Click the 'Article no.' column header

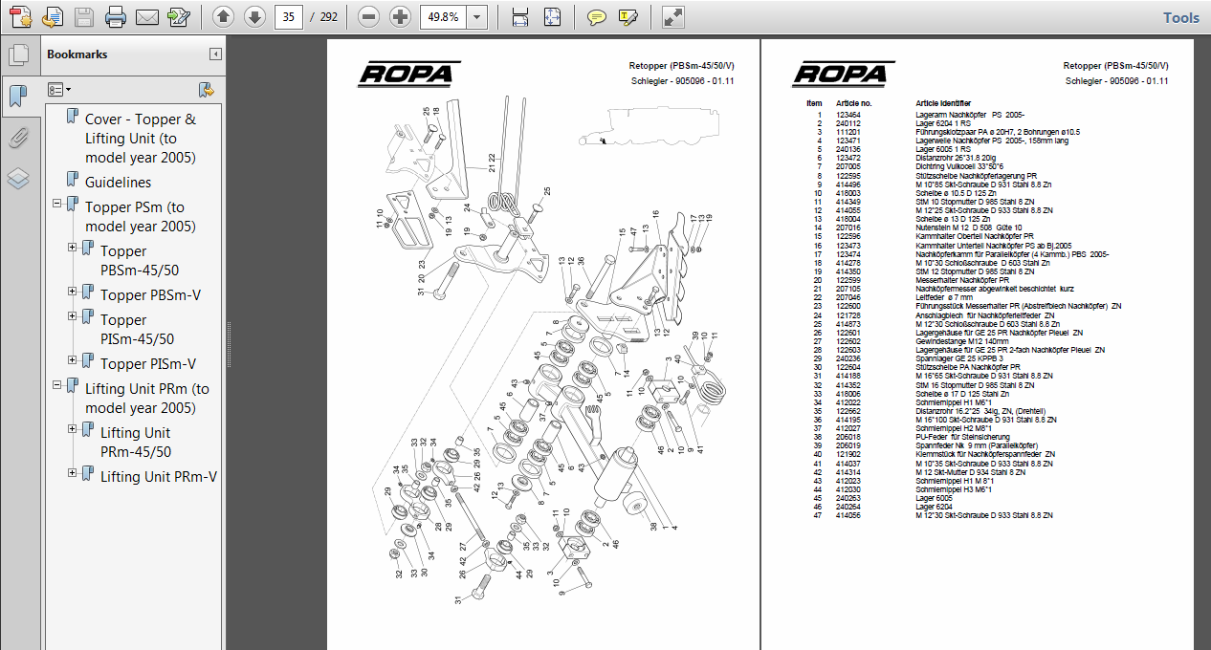pos(853,103)
